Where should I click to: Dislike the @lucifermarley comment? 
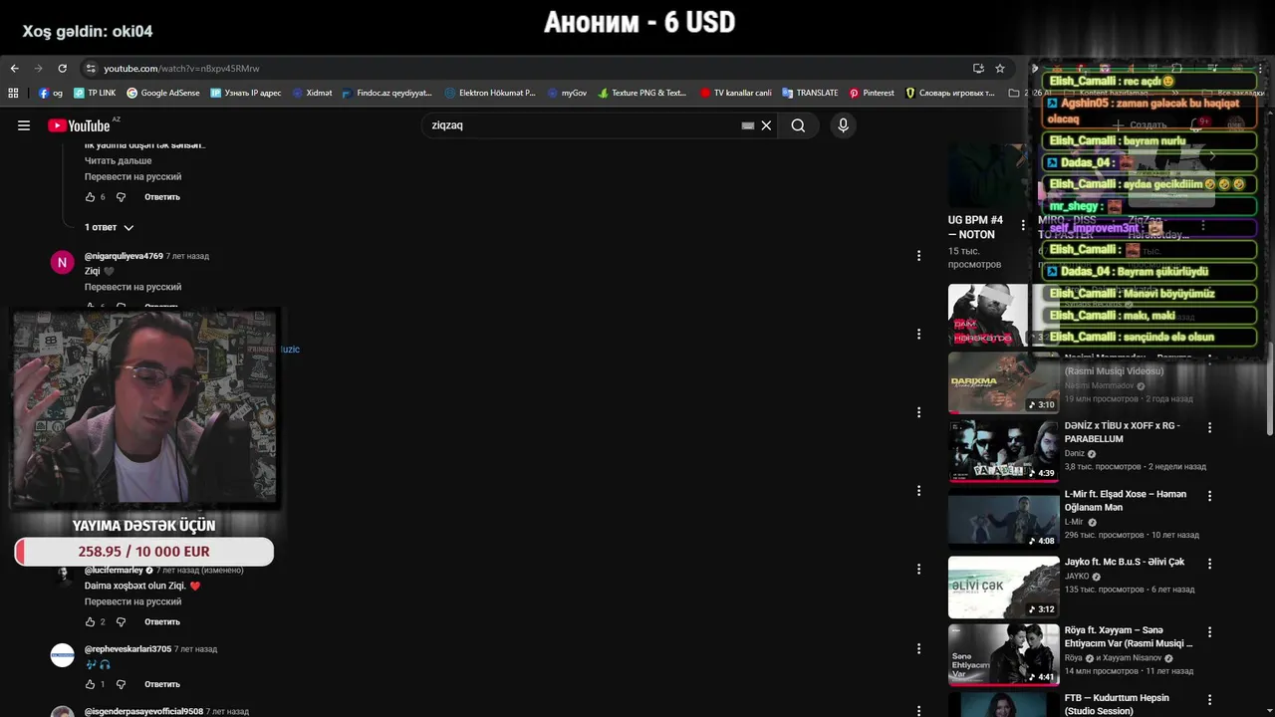pos(122,622)
